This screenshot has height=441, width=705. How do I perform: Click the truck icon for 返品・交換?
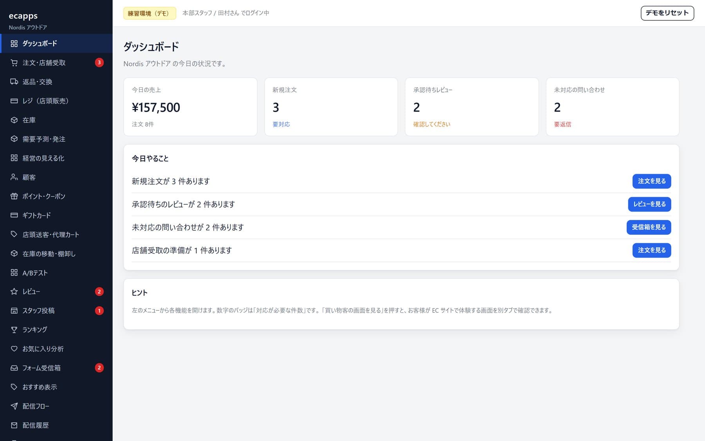point(14,82)
